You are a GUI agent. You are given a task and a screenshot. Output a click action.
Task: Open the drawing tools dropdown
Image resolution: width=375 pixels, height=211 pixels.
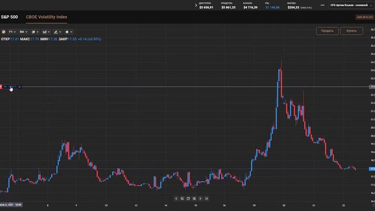(x=57, y=32)
